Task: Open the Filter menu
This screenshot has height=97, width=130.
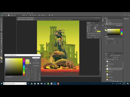Action: (x=21, y=13)
